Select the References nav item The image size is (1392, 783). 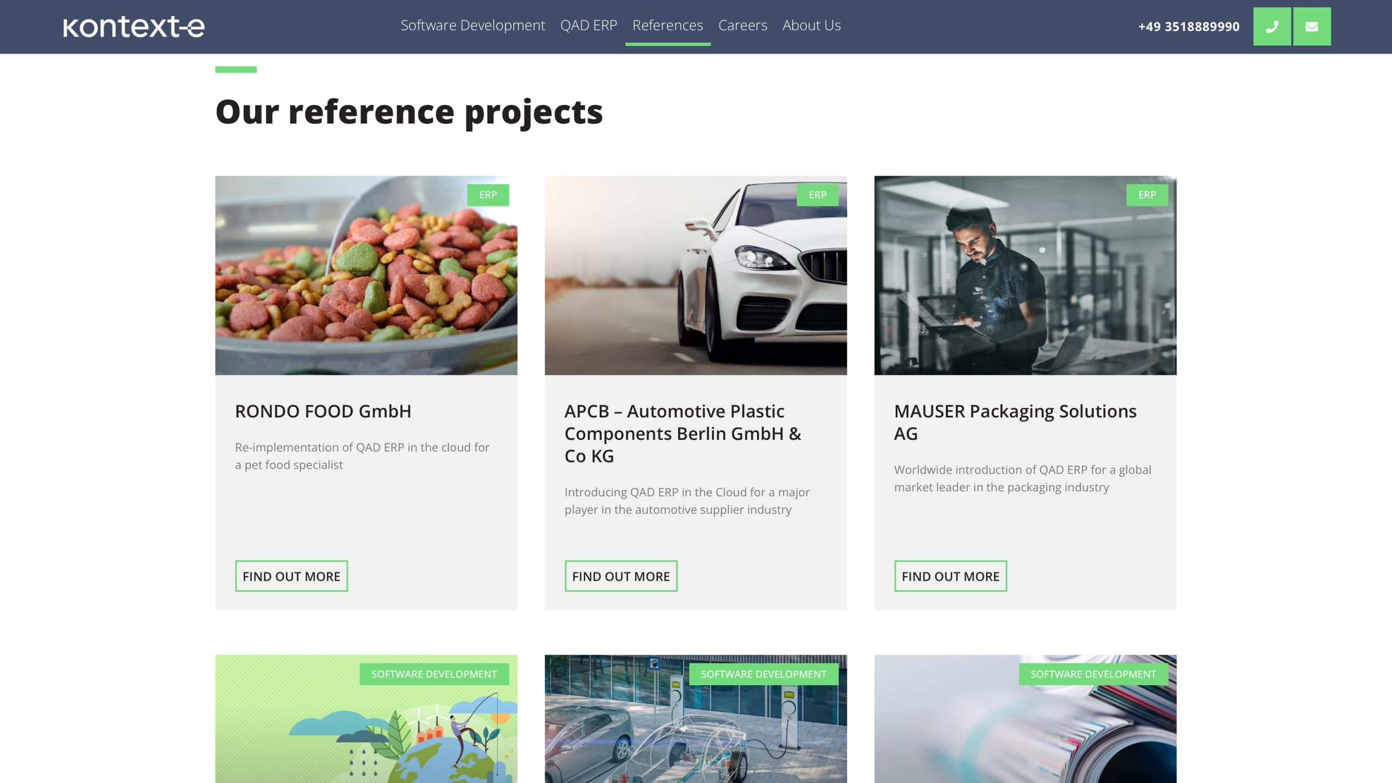coord(667,25)
